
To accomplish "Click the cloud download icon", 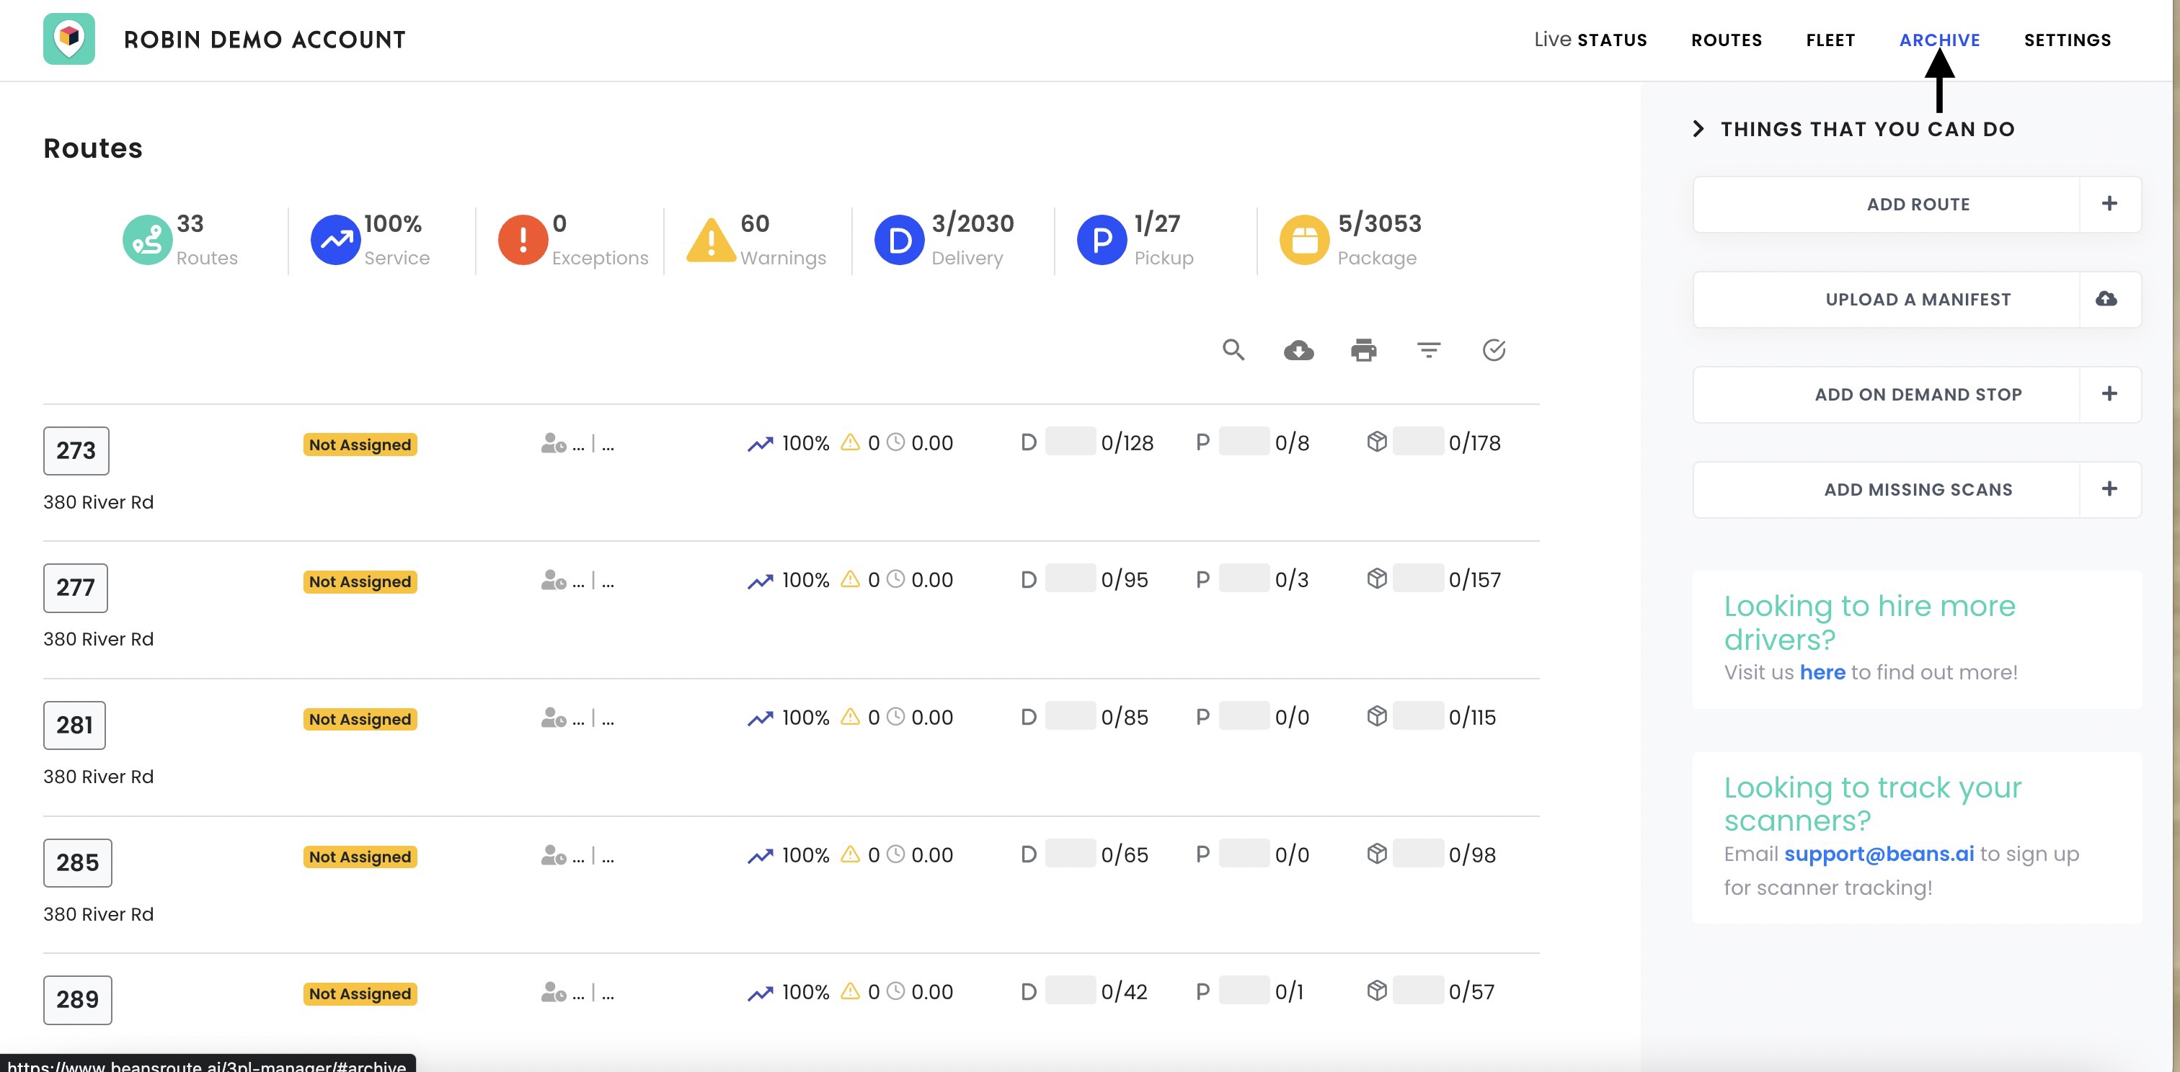I will (x=1298, y=349).
